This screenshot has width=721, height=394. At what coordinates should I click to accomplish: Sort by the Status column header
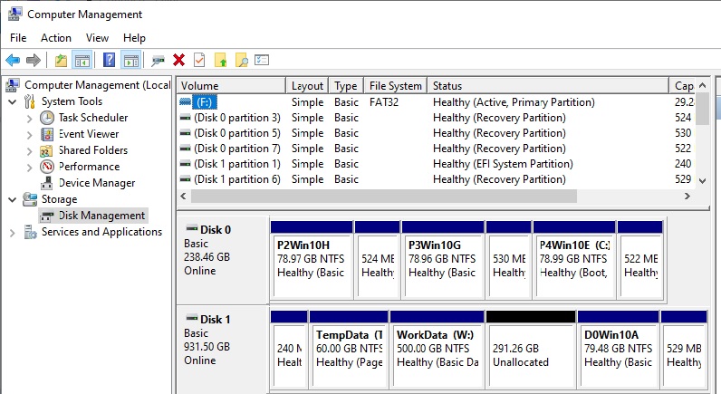coord(548,85)
